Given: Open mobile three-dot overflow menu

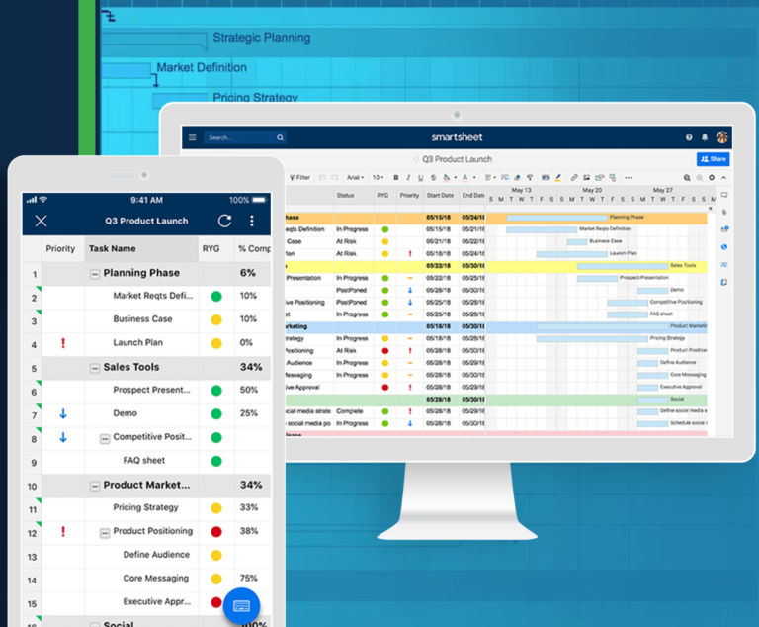Looking at the screenshot, I should (252, 221).
